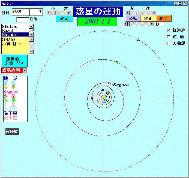Enable the 天動説 geocentric checkbox
Screen dimensions: 189x178
tap(168, 43)
